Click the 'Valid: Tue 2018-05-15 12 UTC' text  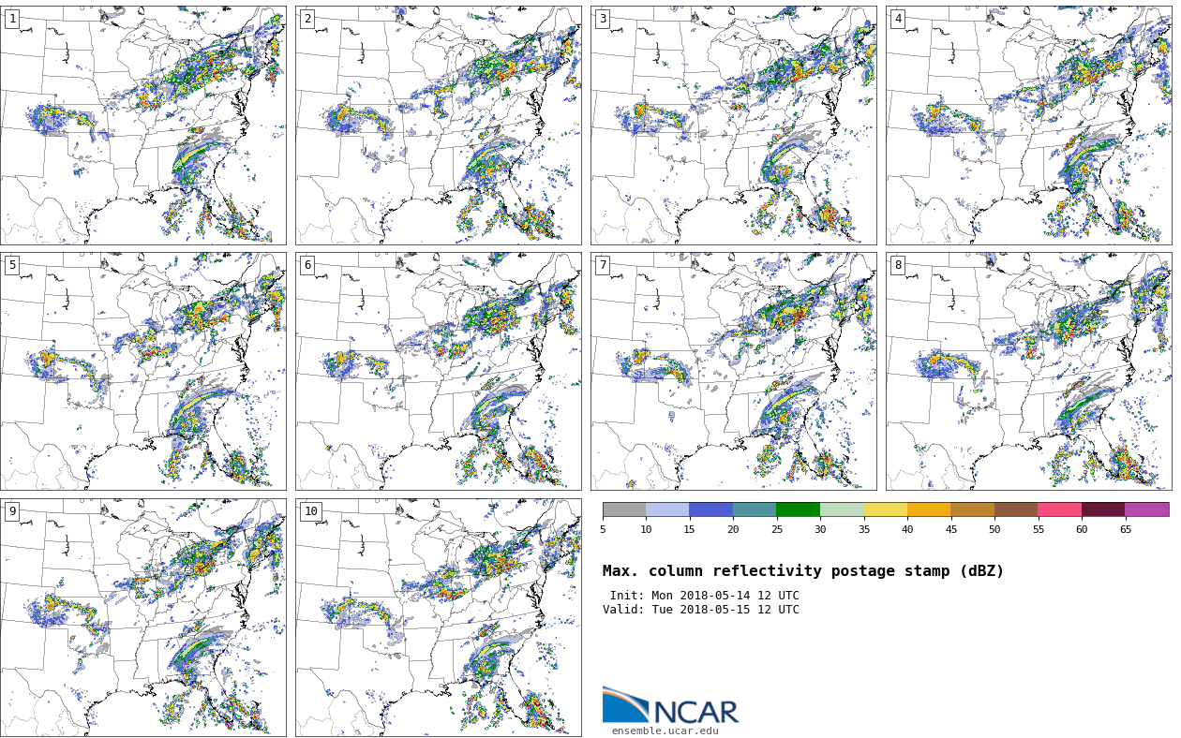701,610
